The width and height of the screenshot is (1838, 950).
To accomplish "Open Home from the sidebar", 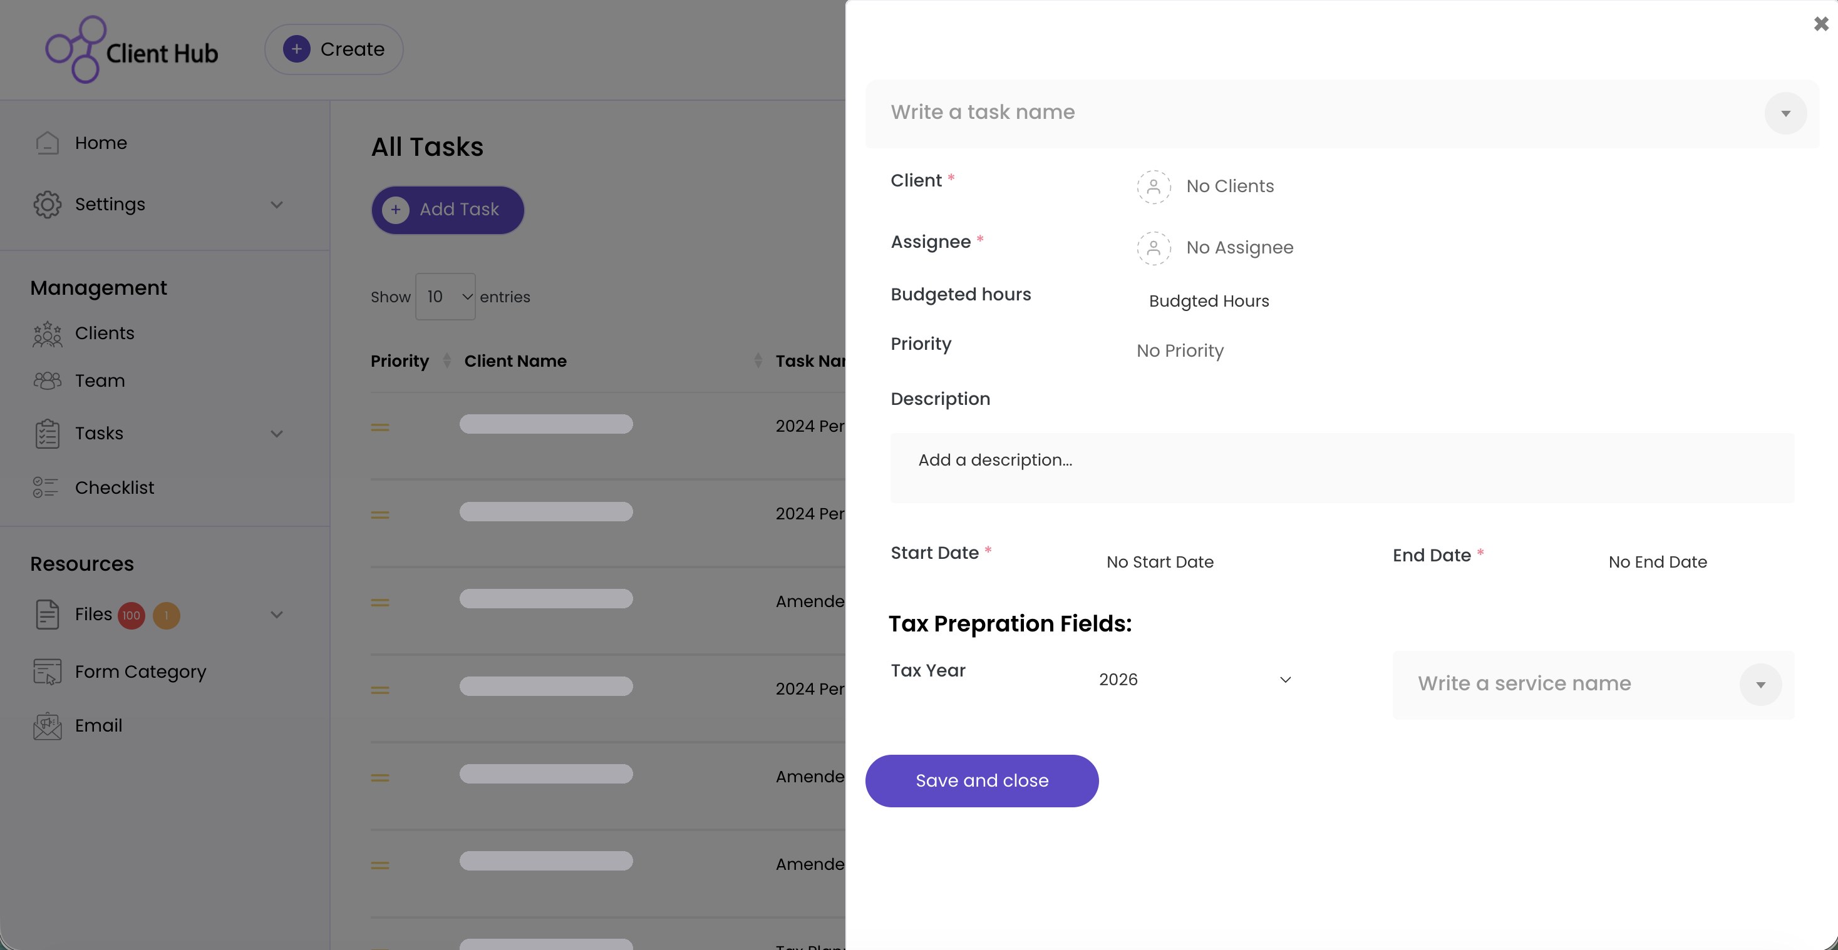I will pyautogui.click(x=101, y=143).
